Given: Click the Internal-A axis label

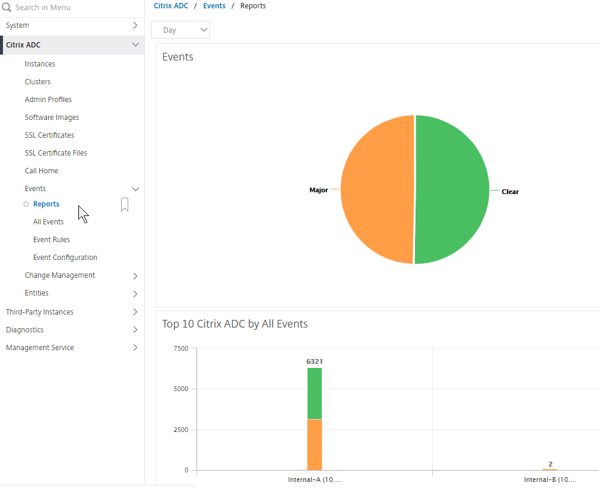Looking at the screenshot, I should point(315,480).
